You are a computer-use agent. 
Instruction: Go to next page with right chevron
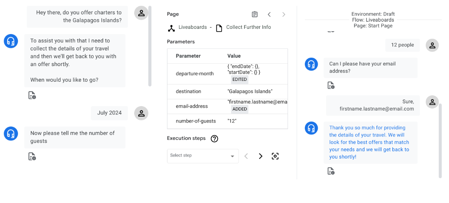(284, 14)
